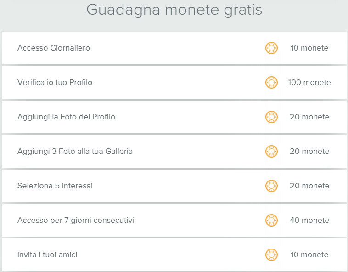Viewport: 348px width, 272px height.
Task: Select Verifica io tuo Profilo
Action: tap(55, 82)
